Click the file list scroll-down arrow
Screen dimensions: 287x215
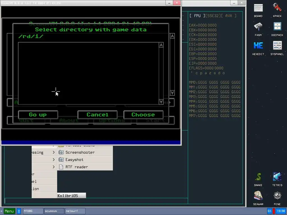(x=161, y=102)
